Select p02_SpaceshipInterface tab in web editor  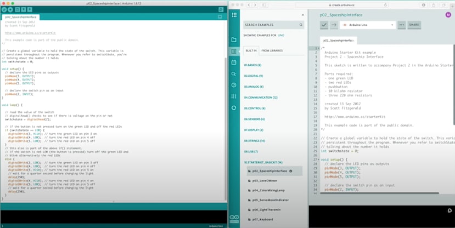coord(338,41)
